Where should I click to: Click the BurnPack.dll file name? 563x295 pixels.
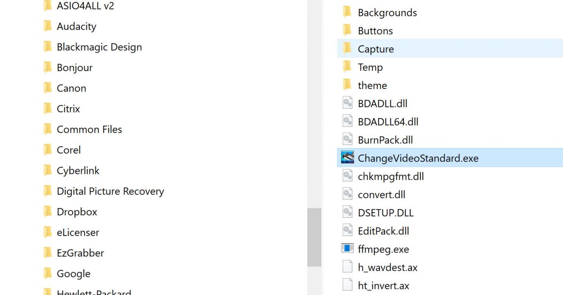point(385,140)
